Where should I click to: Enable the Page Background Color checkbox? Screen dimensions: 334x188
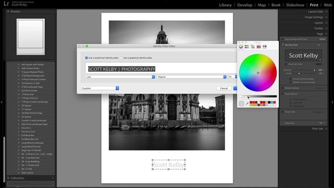coord(283,39)
